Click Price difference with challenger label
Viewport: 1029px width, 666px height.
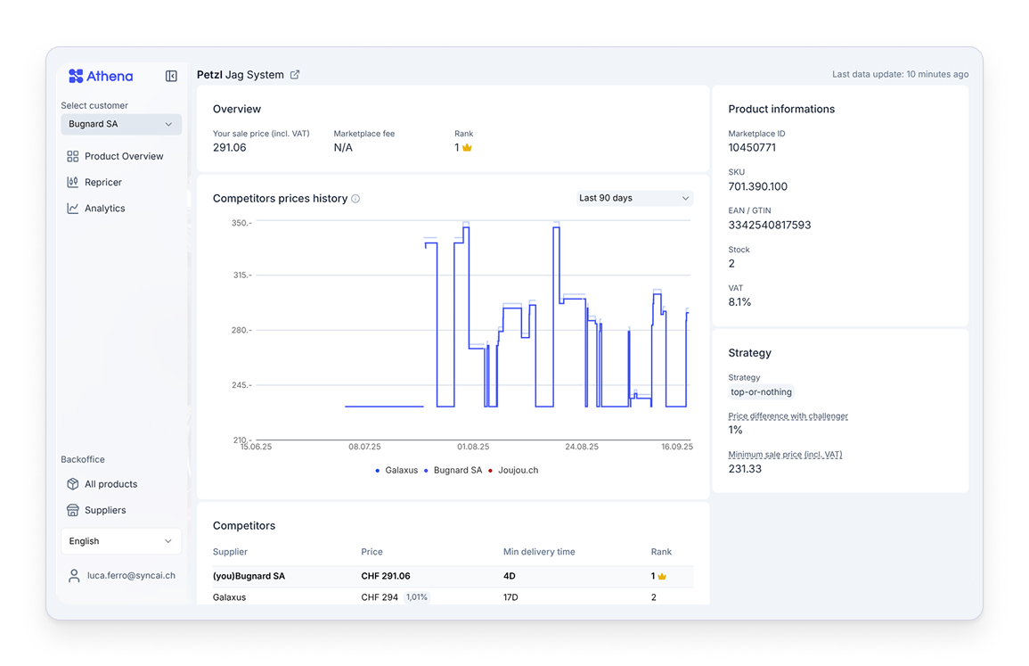788,415
